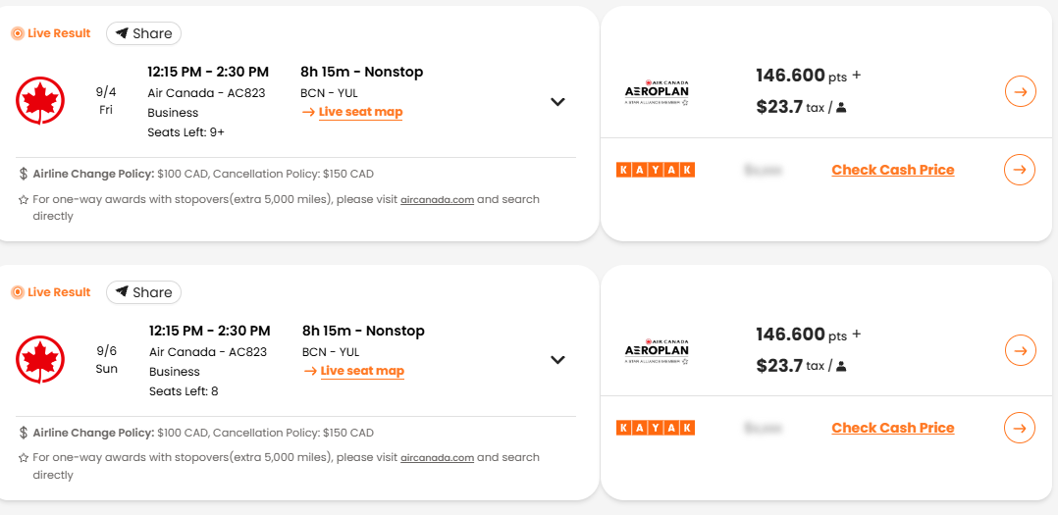Click Aeroplan logo in second result
The height and width of the screenshot is (515, 1058).
click(x=657, y=350)
